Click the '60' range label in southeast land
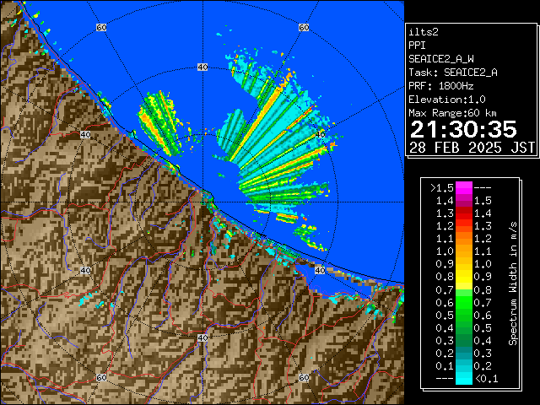540x405 pixels. click(x=304, y=377)
